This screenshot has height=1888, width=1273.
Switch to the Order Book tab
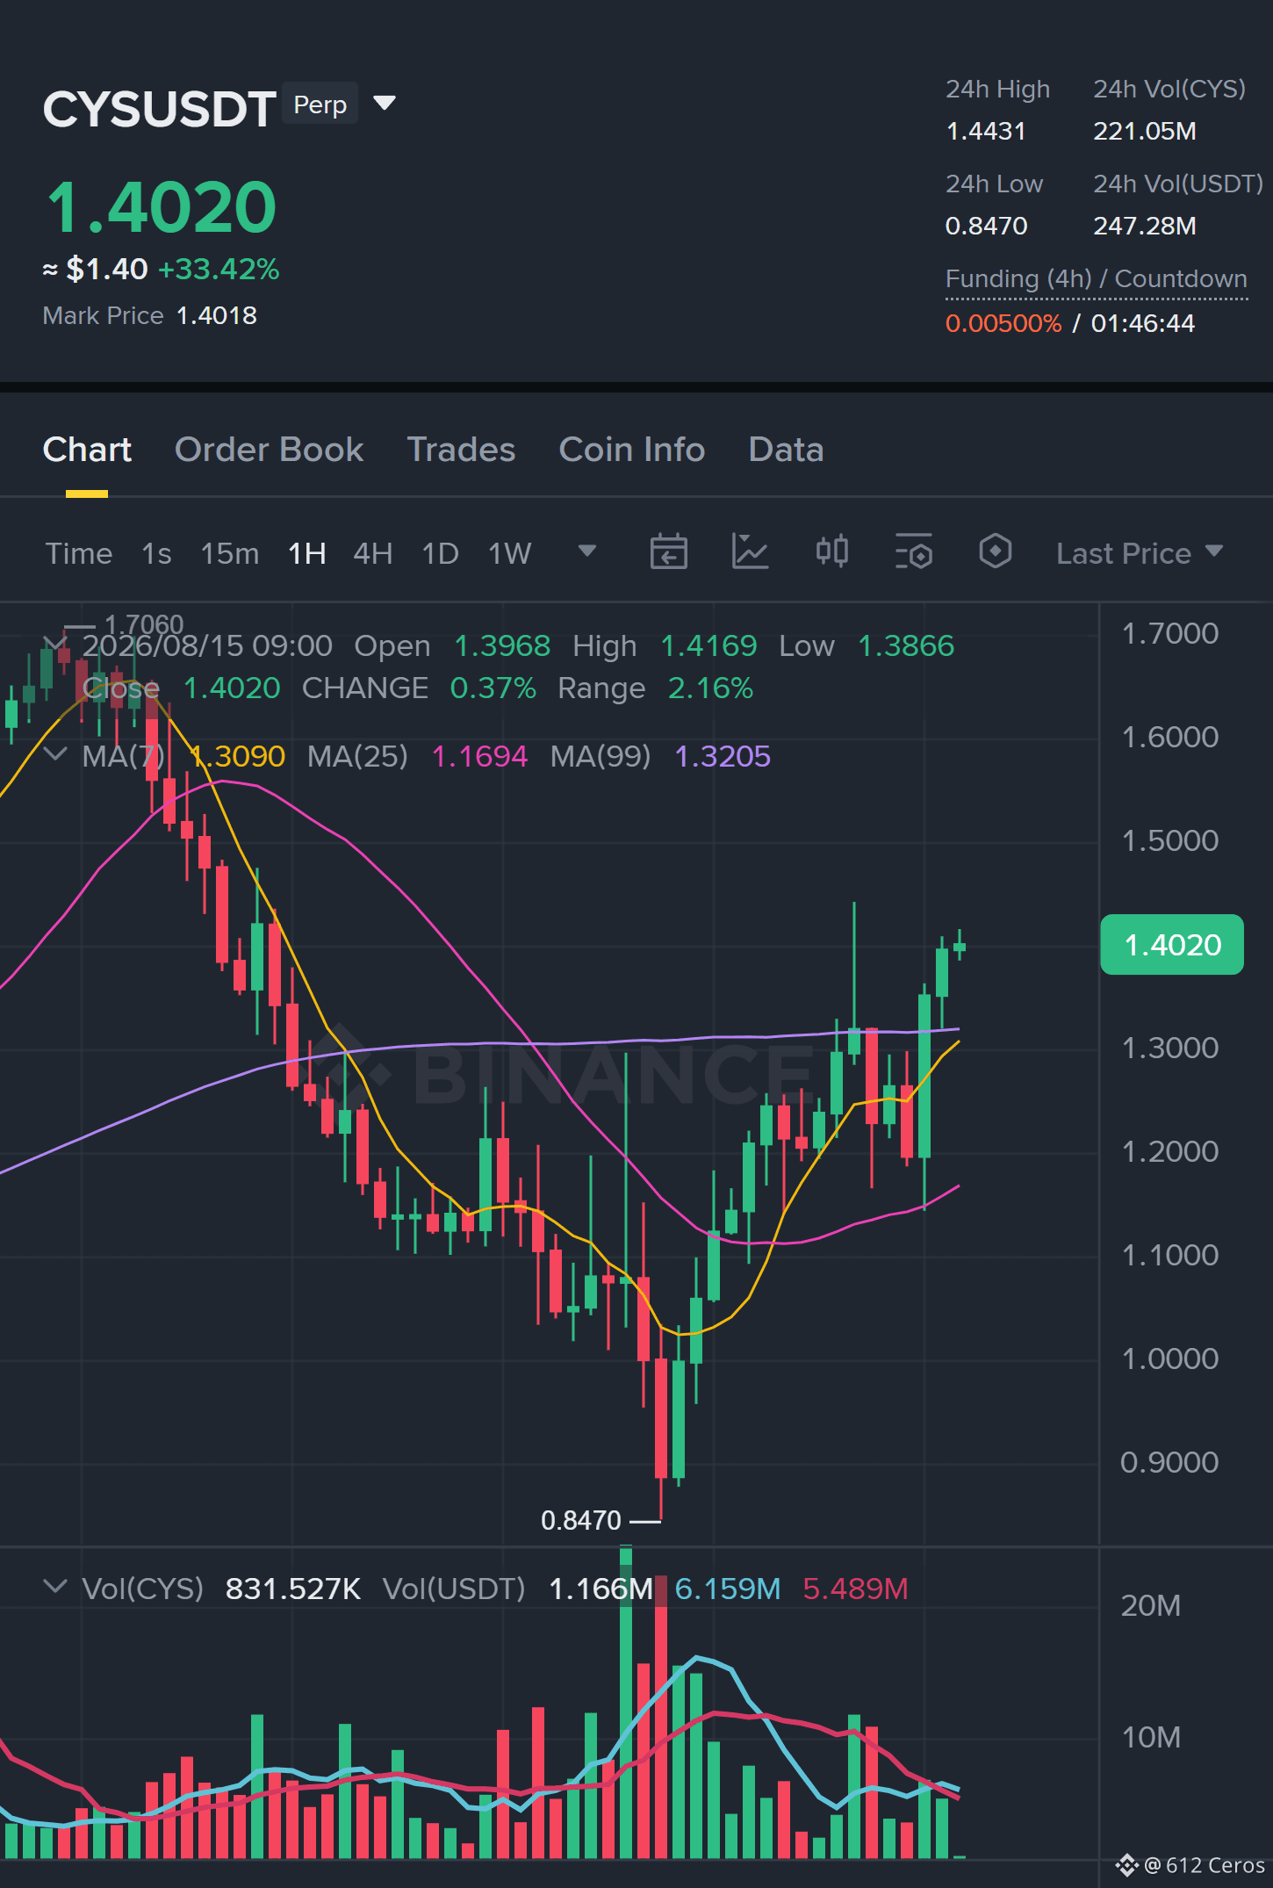[x=269, y=450]
